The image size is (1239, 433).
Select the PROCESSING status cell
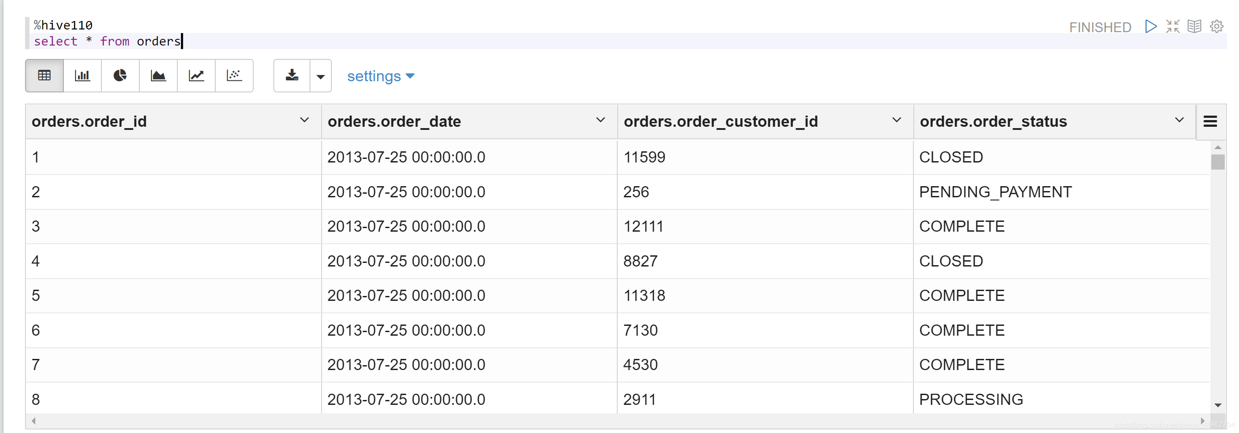(x=1062, y=398)
